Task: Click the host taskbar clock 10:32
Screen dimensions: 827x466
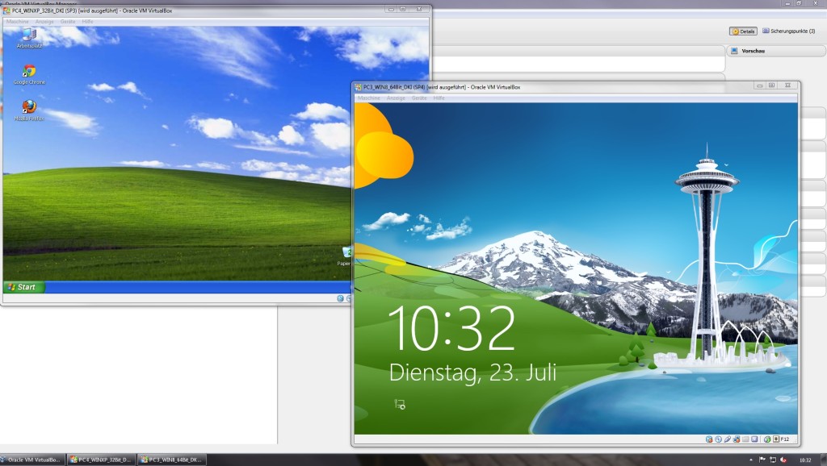Action: (x=805, y=460)
